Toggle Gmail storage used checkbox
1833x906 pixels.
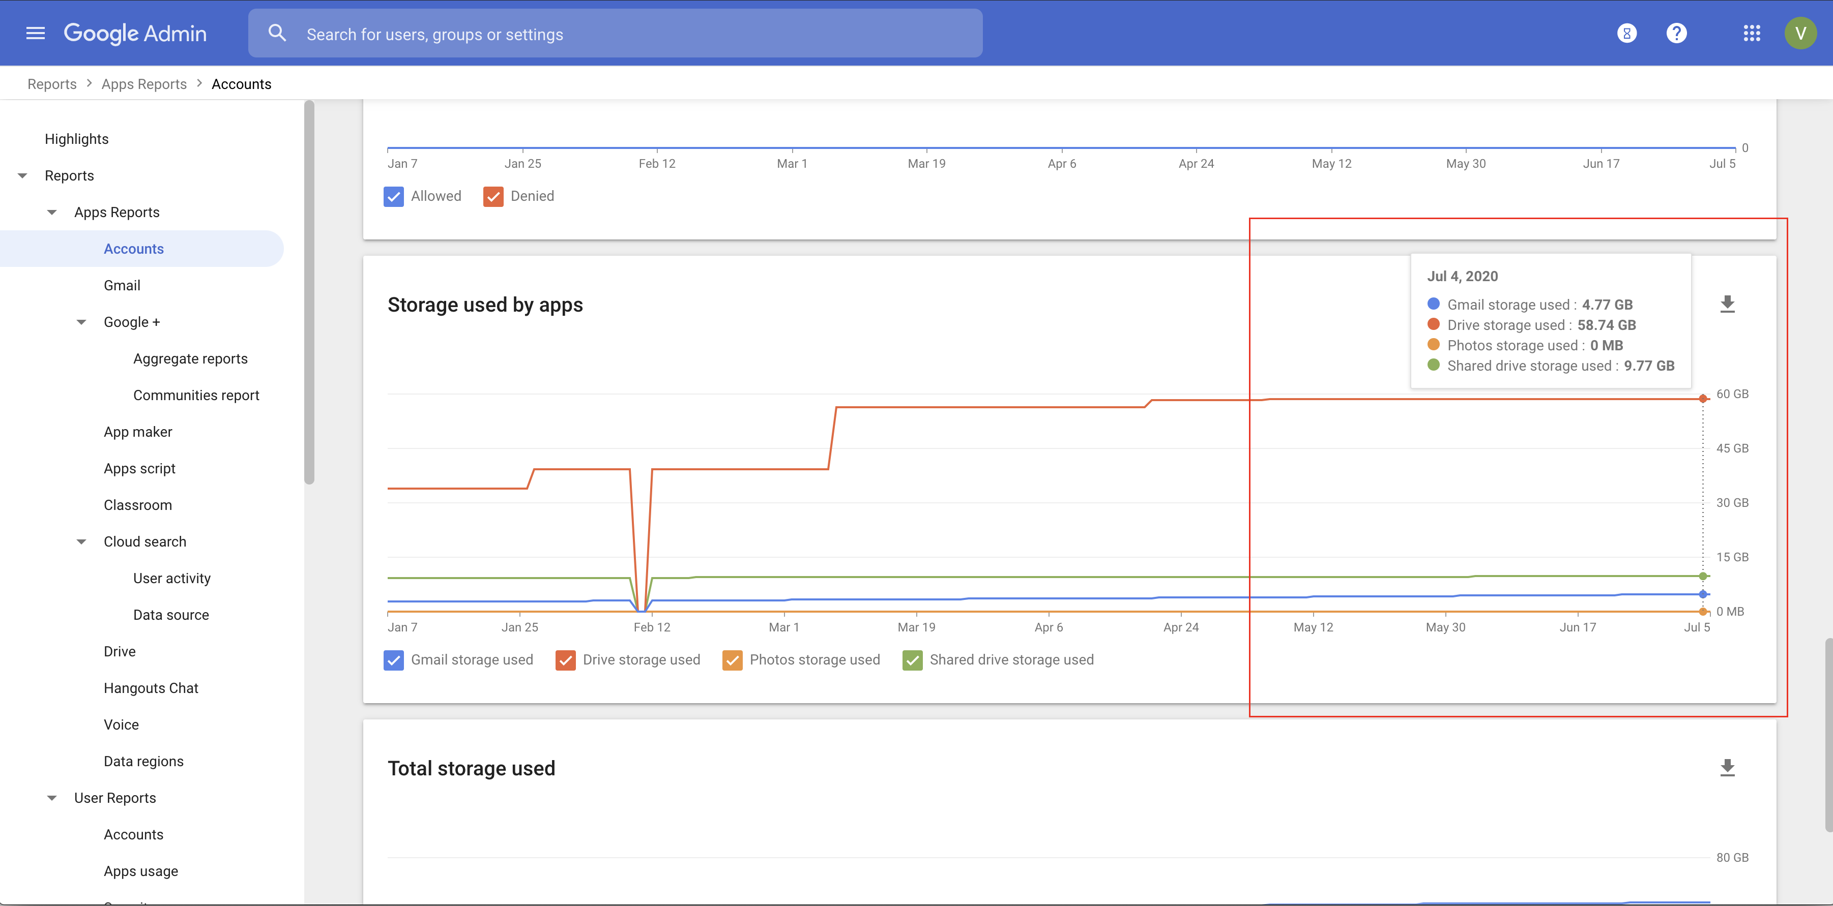click(393, 660)
